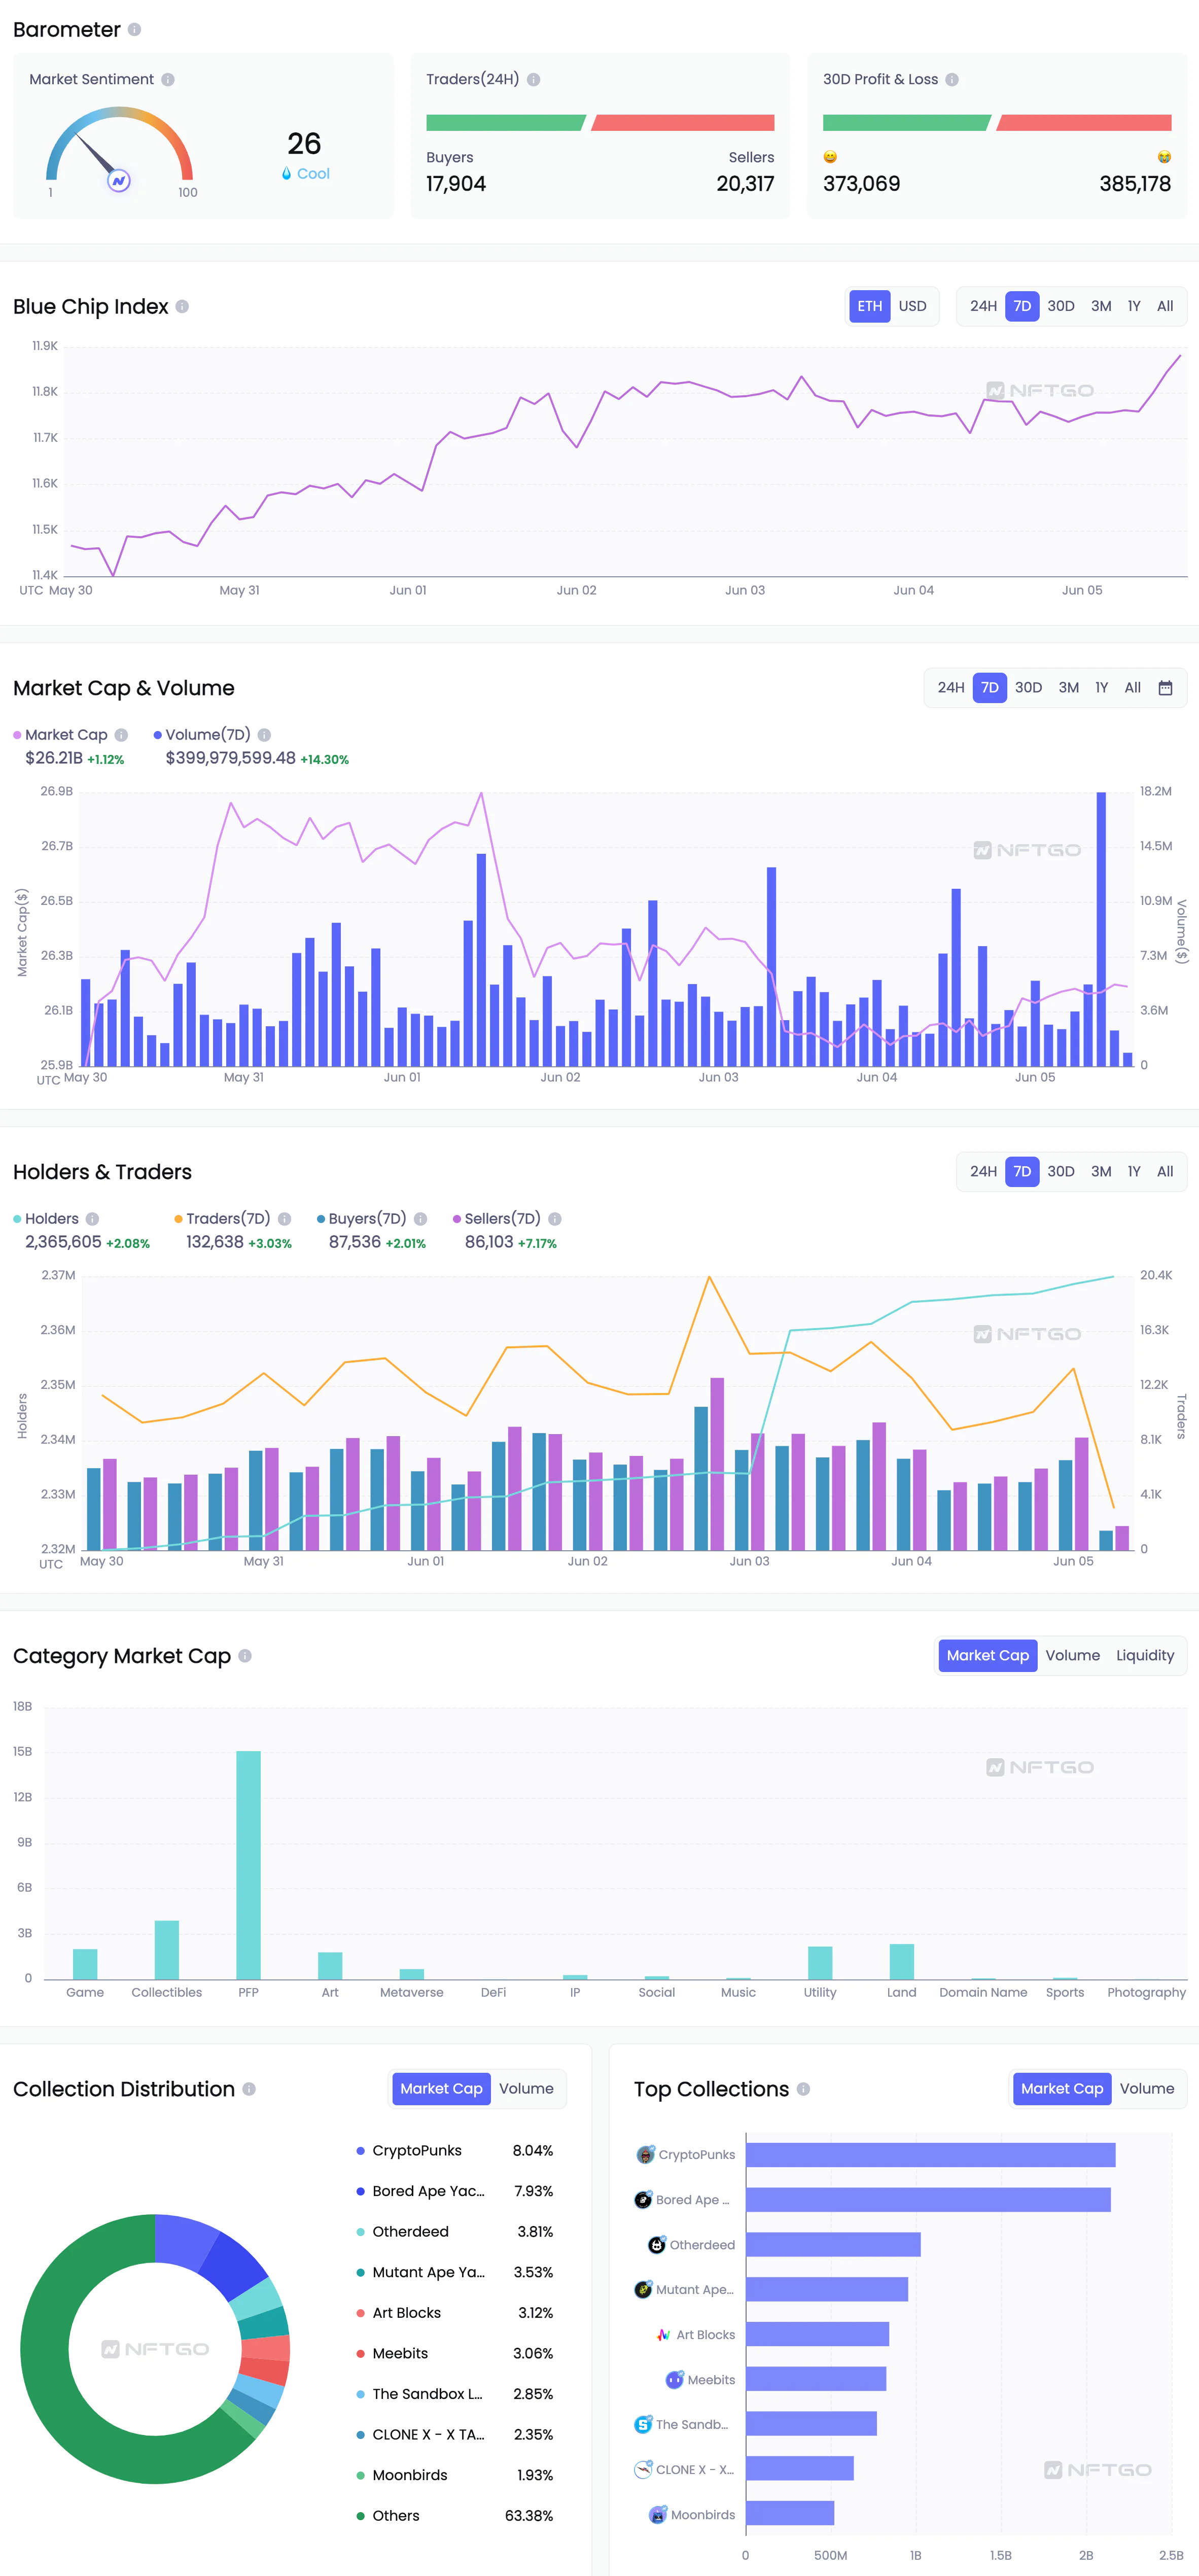Click info icon next to Market Cap legend
This screenshot has width=1199, height=2576.
point(121,735)
